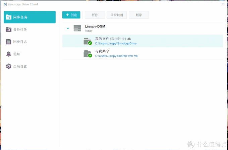Image resolution: width=228 pixels, height=150 pixels.
Task: Collapse the Liuspy-DSM server chevron
Action: (68, 29)
